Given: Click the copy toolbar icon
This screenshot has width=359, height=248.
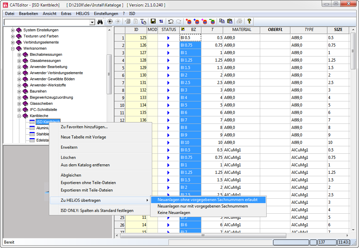Looking at the screenshot, I should click(x=222, y=21).
